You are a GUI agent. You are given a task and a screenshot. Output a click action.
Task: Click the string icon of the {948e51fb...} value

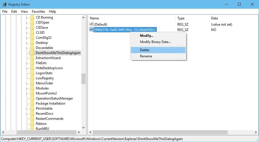91,30
